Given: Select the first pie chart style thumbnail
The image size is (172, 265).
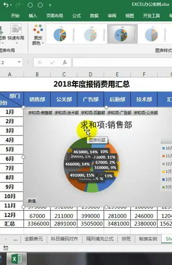Looking at the screenshot, I should pos(60,35).
